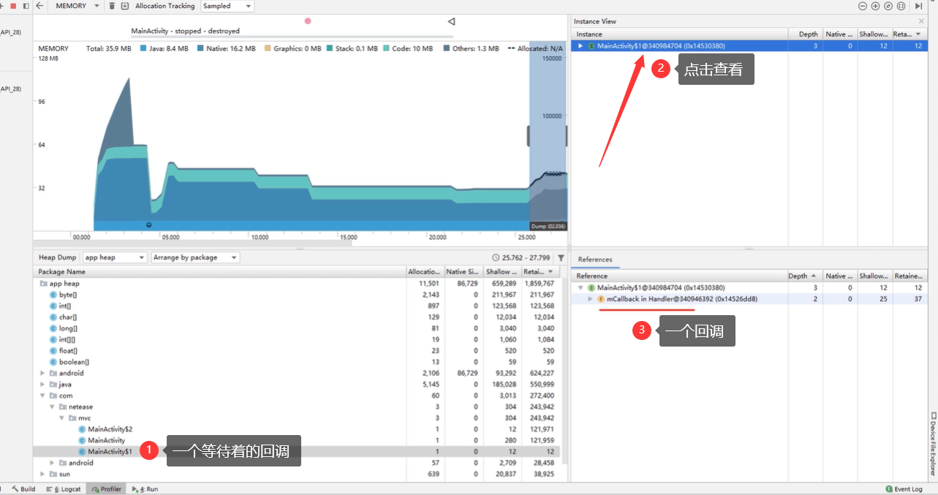Open the heap dump filter icon
Screen dimensions: 938x495
tap(561, 257)
